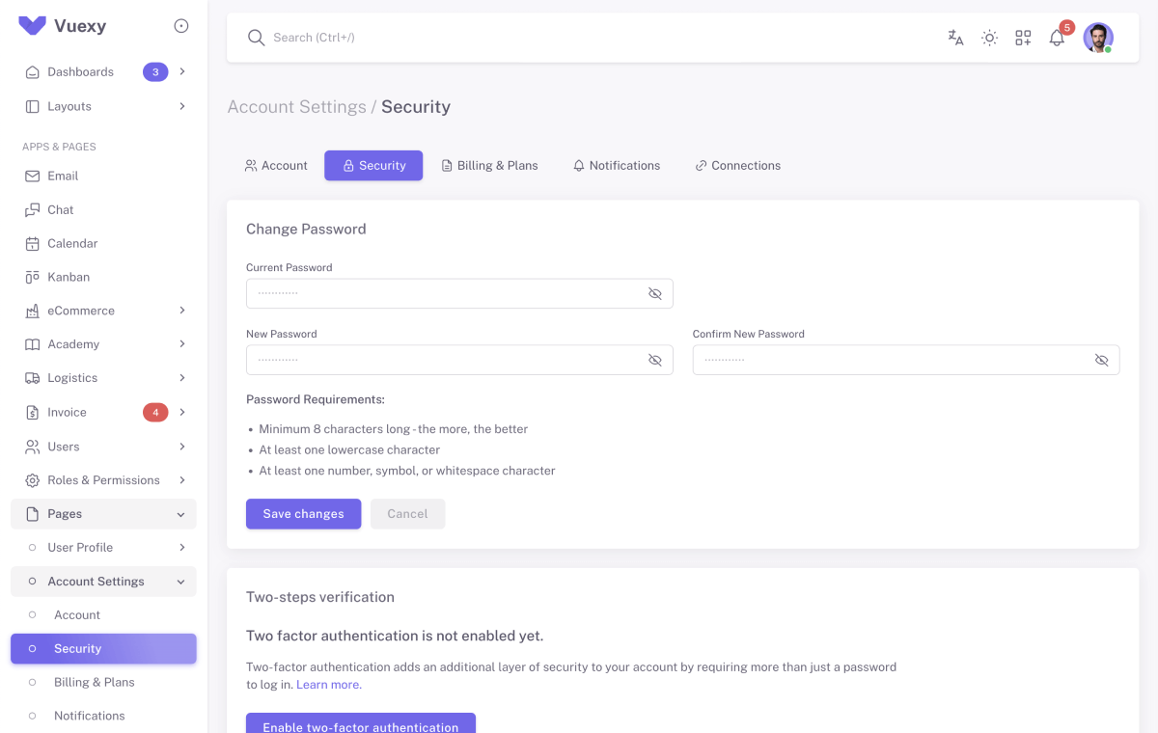Select the Kanban board icon

point(67,277)
